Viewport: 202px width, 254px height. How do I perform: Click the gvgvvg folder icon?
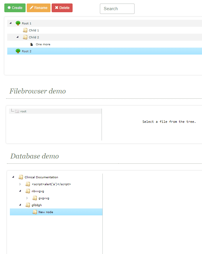point(35,198)
